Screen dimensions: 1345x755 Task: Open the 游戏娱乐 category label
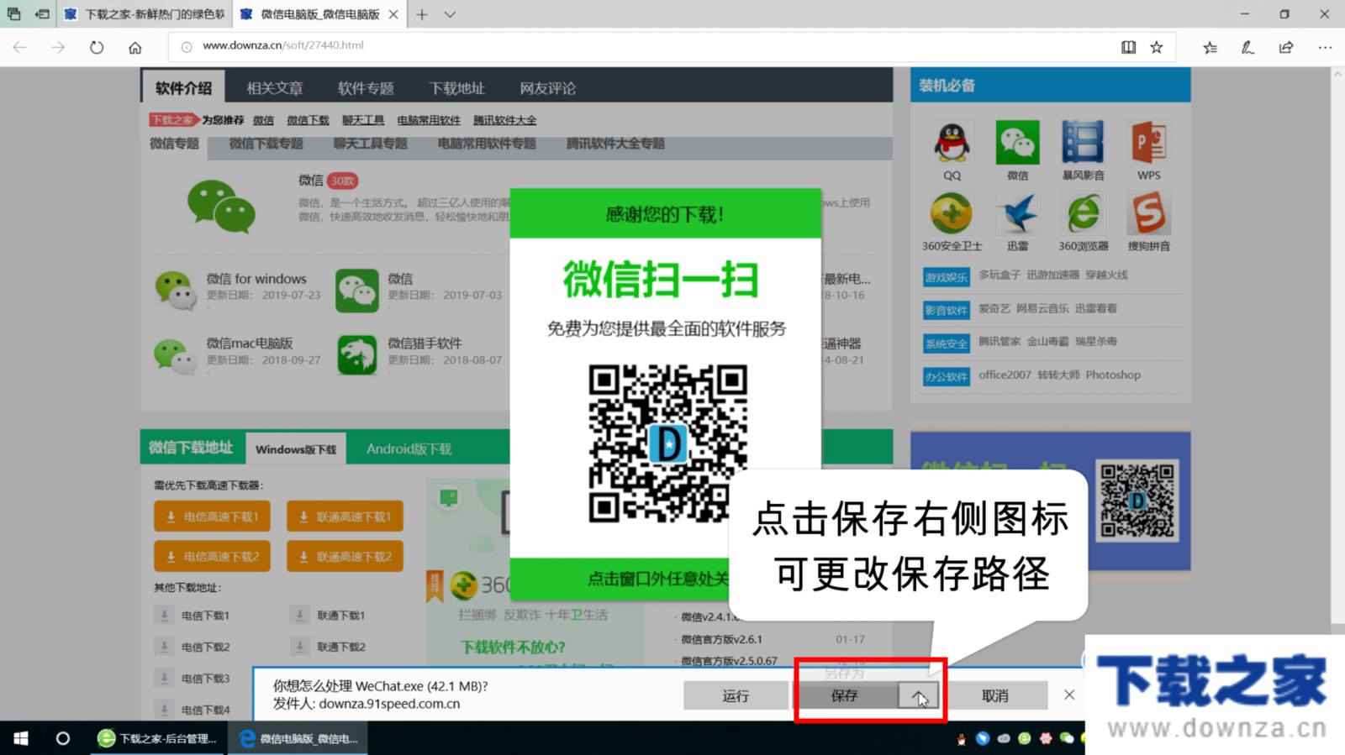pos(947,276)
